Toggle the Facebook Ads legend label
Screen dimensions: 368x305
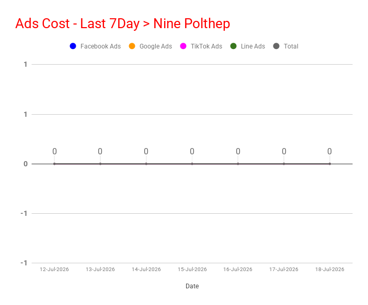tap(100, 46)
